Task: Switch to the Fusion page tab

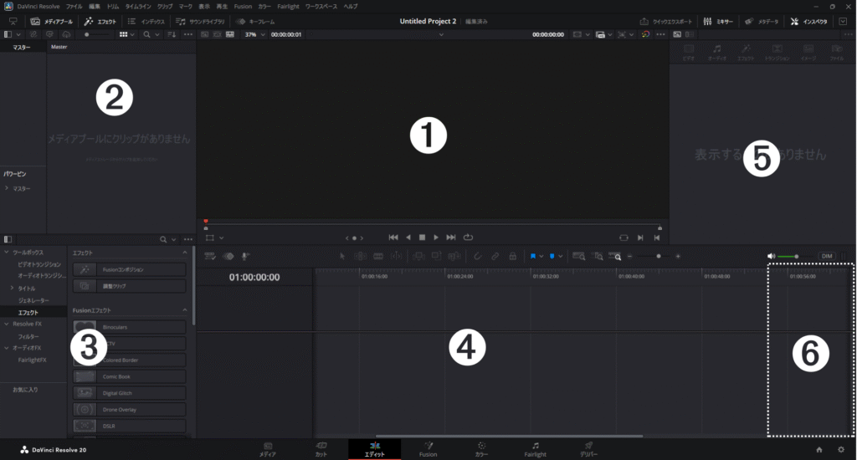Action: (428, 449)
